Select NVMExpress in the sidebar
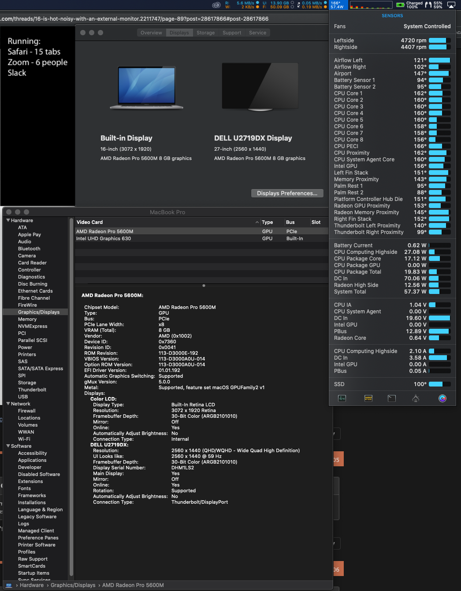Screen dimensions: 461x591 point(33,326)
